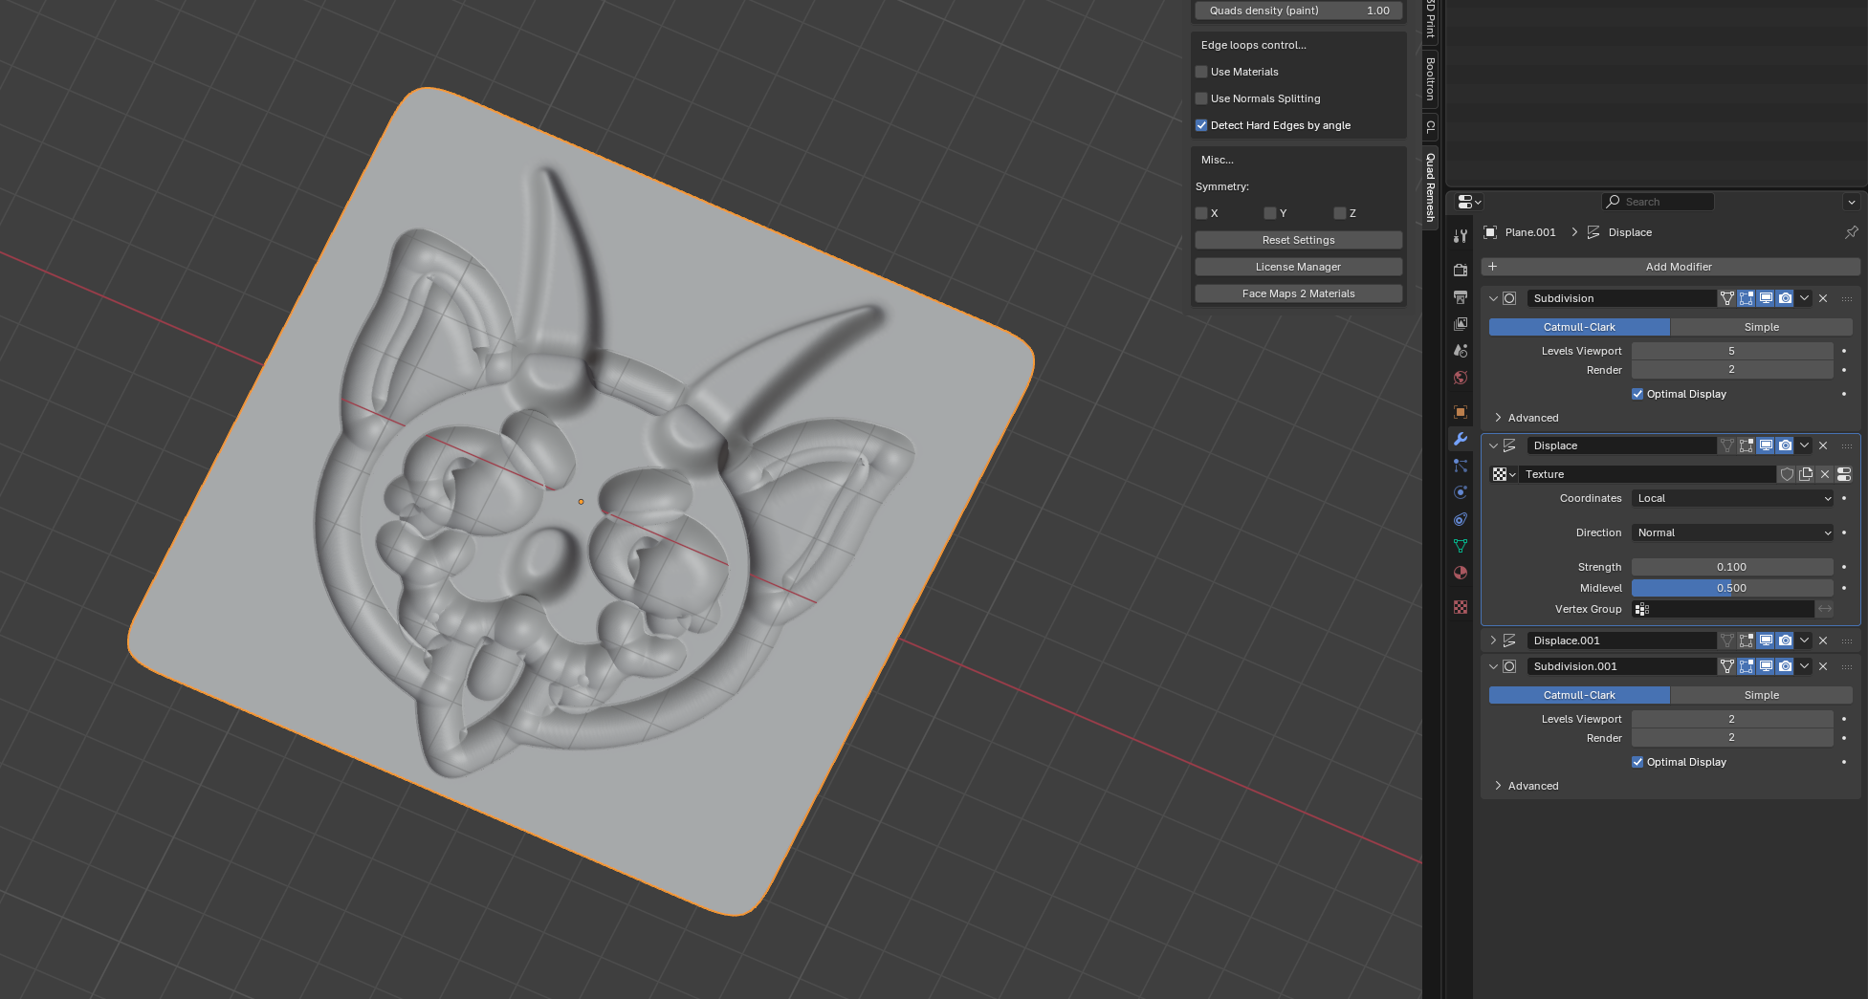Select Catmull-Clark in Subdivision.001 modifier
The height and width of the screenshot is (999, 1868).
pos(1579,695)
